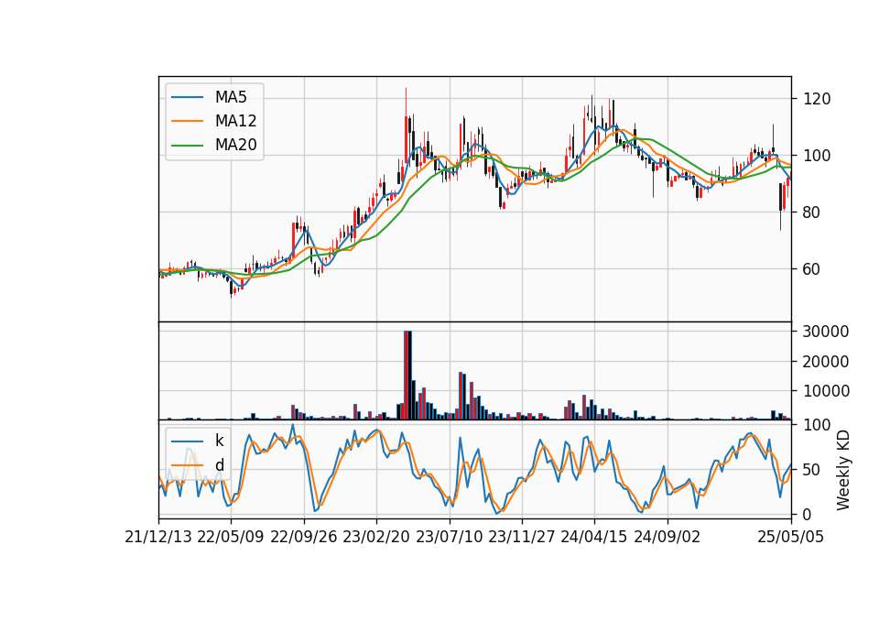
Task: Click the blue MA5 legend line sample
Action: [187, 98]
